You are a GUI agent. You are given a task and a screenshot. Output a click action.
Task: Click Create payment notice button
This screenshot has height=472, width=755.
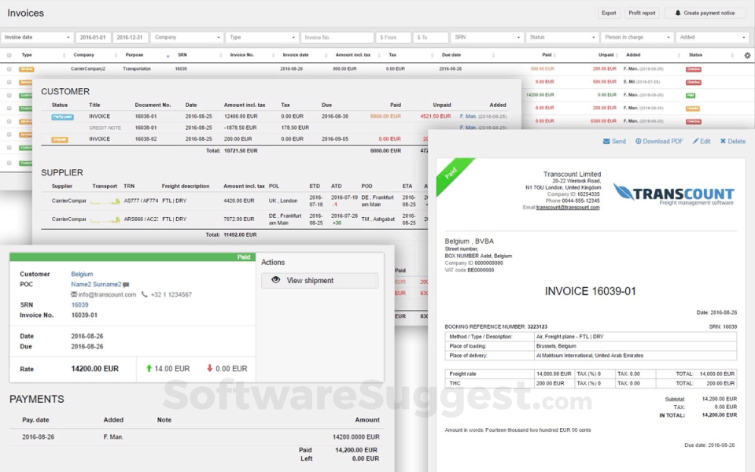[x=705, y=13]
